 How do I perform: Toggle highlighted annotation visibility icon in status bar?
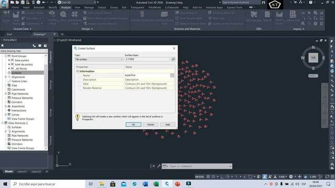pyautogui.click(x=265, y=177)
